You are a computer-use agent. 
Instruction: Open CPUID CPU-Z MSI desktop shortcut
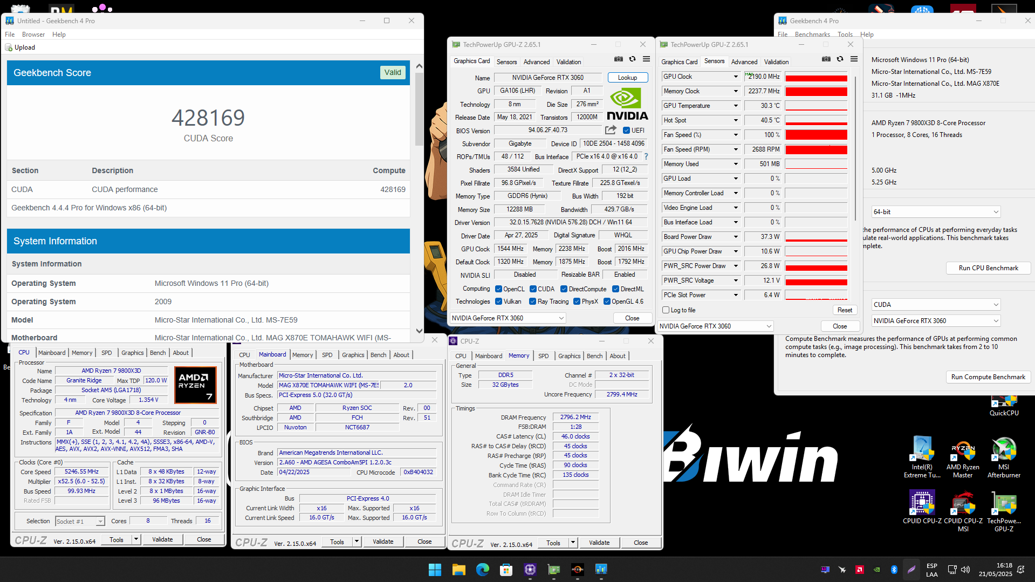click(963, 511)
